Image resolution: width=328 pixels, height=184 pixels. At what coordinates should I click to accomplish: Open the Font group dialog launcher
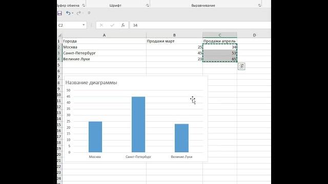tap(148, 6)
